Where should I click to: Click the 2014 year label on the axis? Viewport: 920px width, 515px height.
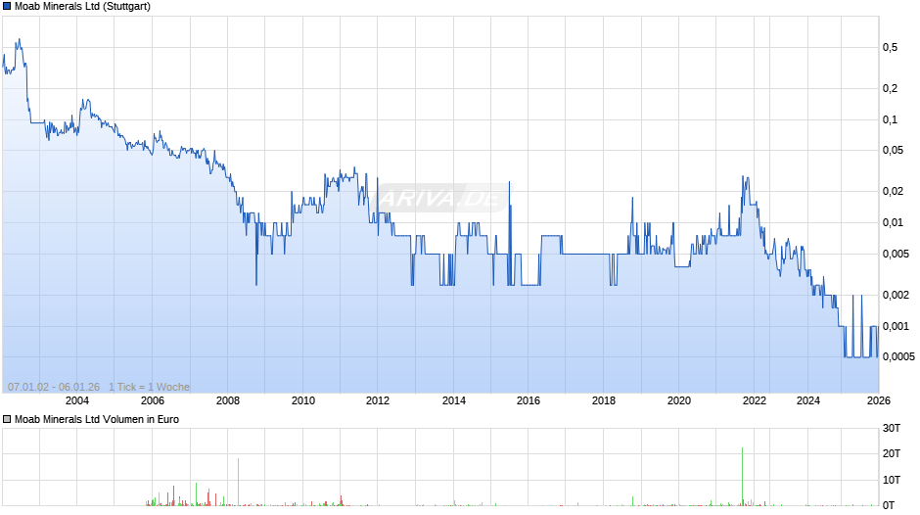coord(453,400)
